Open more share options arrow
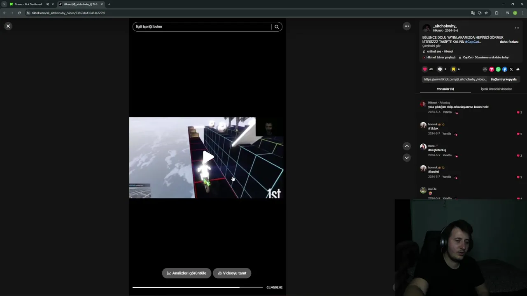 tap(518, 69)
